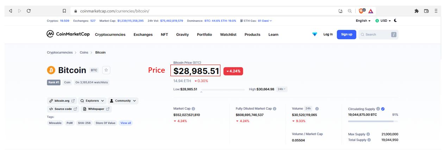Expand the Community dropdown
444x152 pixels.
(123, 101)
